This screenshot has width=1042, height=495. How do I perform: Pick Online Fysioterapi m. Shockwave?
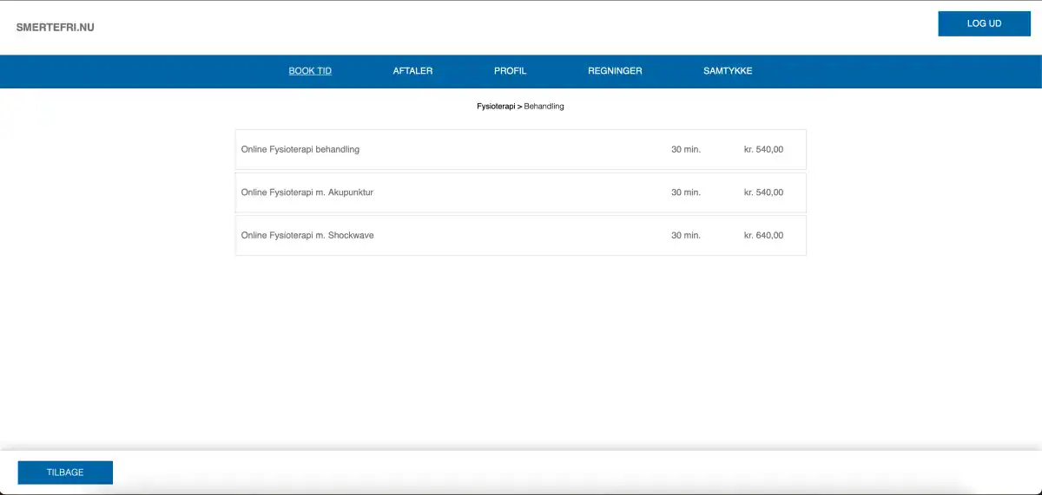[521, 235]
